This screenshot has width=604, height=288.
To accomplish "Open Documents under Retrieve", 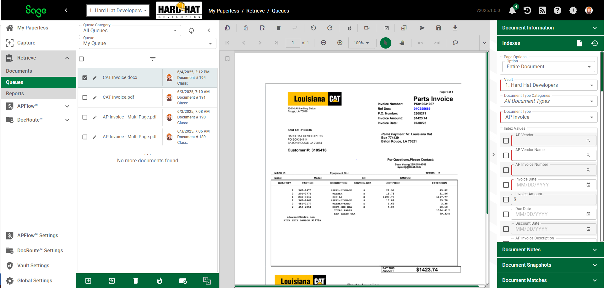I will click(x=19, y=71).
